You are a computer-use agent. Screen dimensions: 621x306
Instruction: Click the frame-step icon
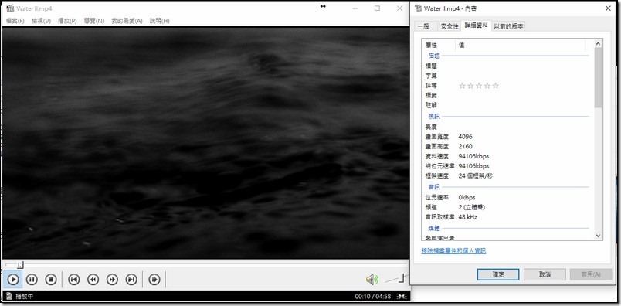(x=154, y=280)
